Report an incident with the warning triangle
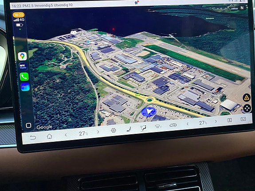255x191 pixels. pyautogui.click(x=247, y=97)
